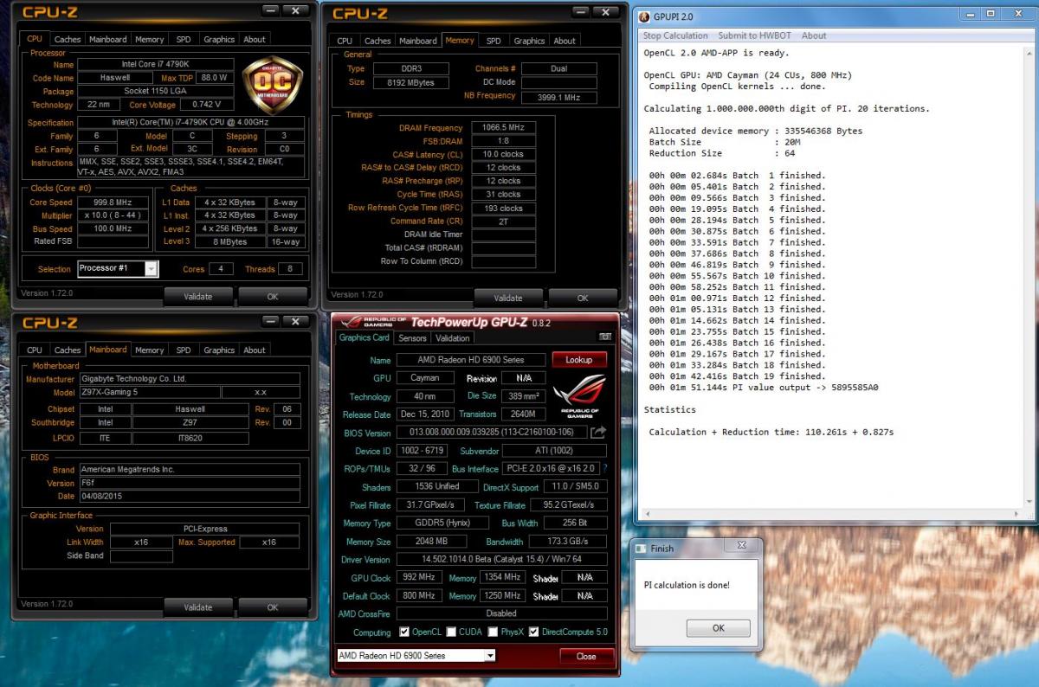Open Graphics tab in CPU-Z Memory window
This screenshot has width=1039, height=687.
tap(529, 41)
